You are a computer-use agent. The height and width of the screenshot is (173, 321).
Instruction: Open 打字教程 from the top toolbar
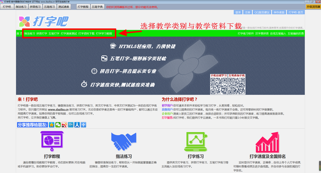tap(83, 7)
